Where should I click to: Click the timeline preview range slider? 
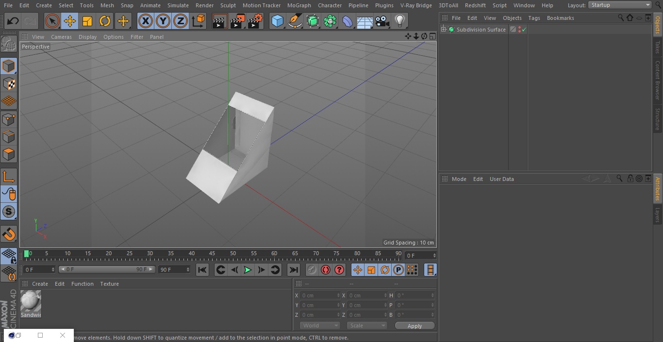(107, 269)
